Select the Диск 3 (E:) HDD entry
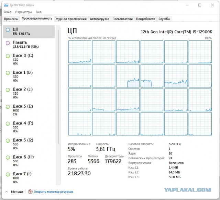Screen dimensions: 220x200 tap(29, 110)
